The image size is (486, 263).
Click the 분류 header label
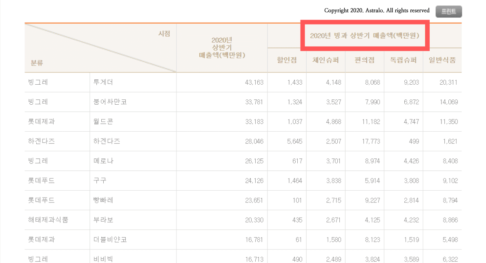pyautogui.click(x=37, y=63)
